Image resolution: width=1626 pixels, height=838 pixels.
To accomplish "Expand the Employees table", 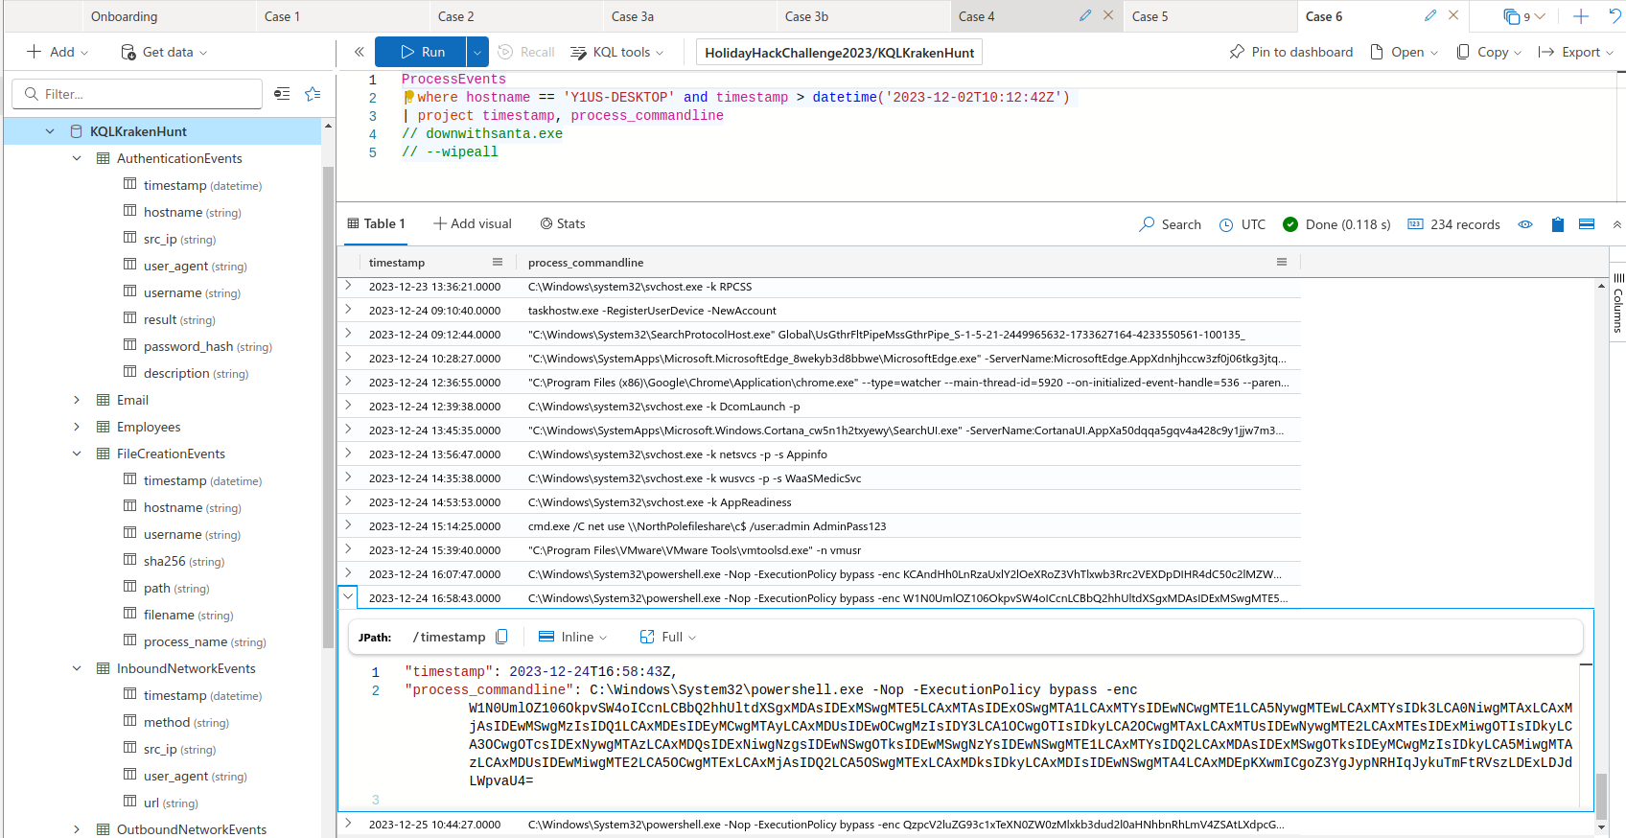I will coord(77,427).
